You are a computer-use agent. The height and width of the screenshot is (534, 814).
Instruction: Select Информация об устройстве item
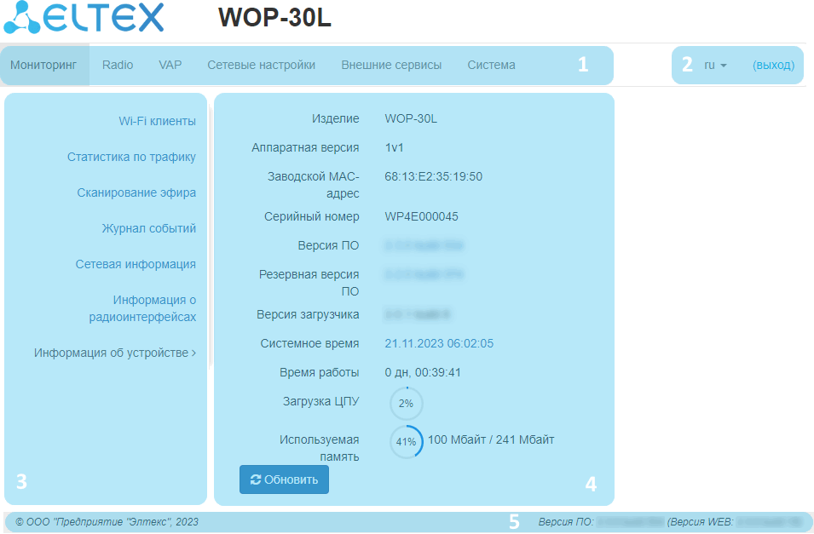pos(115,353)
